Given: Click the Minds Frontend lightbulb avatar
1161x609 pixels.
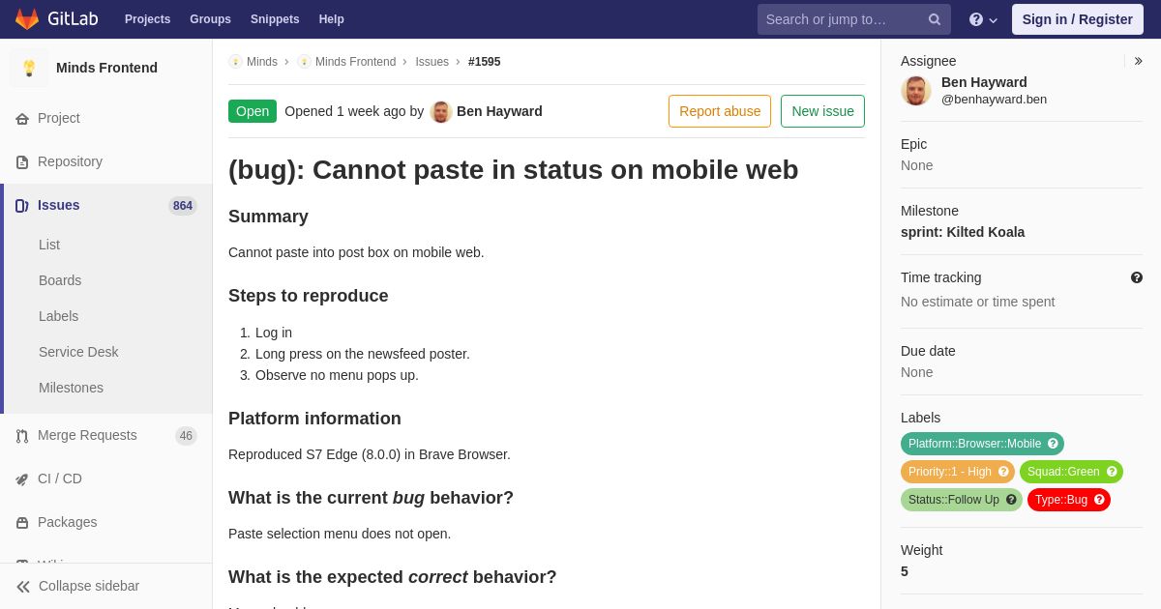Looking at the screenshot, I should click(29, 68).
